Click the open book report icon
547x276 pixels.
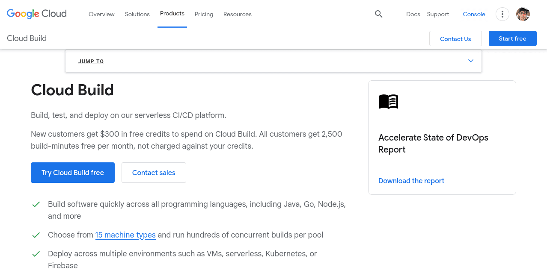coord(389,102)
